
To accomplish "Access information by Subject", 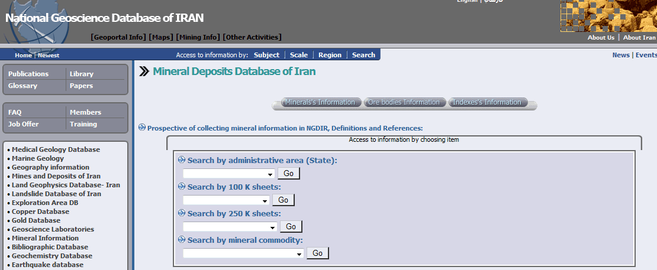I will pos(266,55).
